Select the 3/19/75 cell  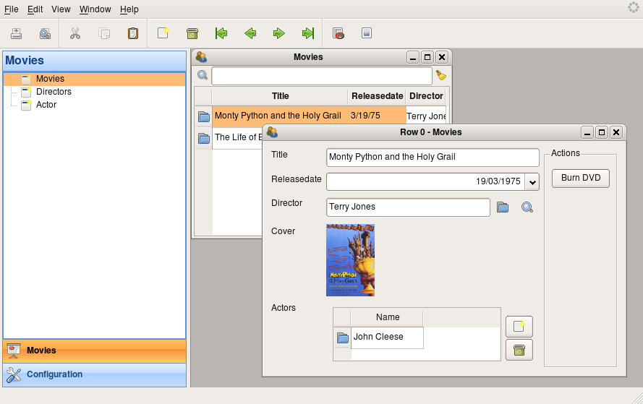coord(377,116)
